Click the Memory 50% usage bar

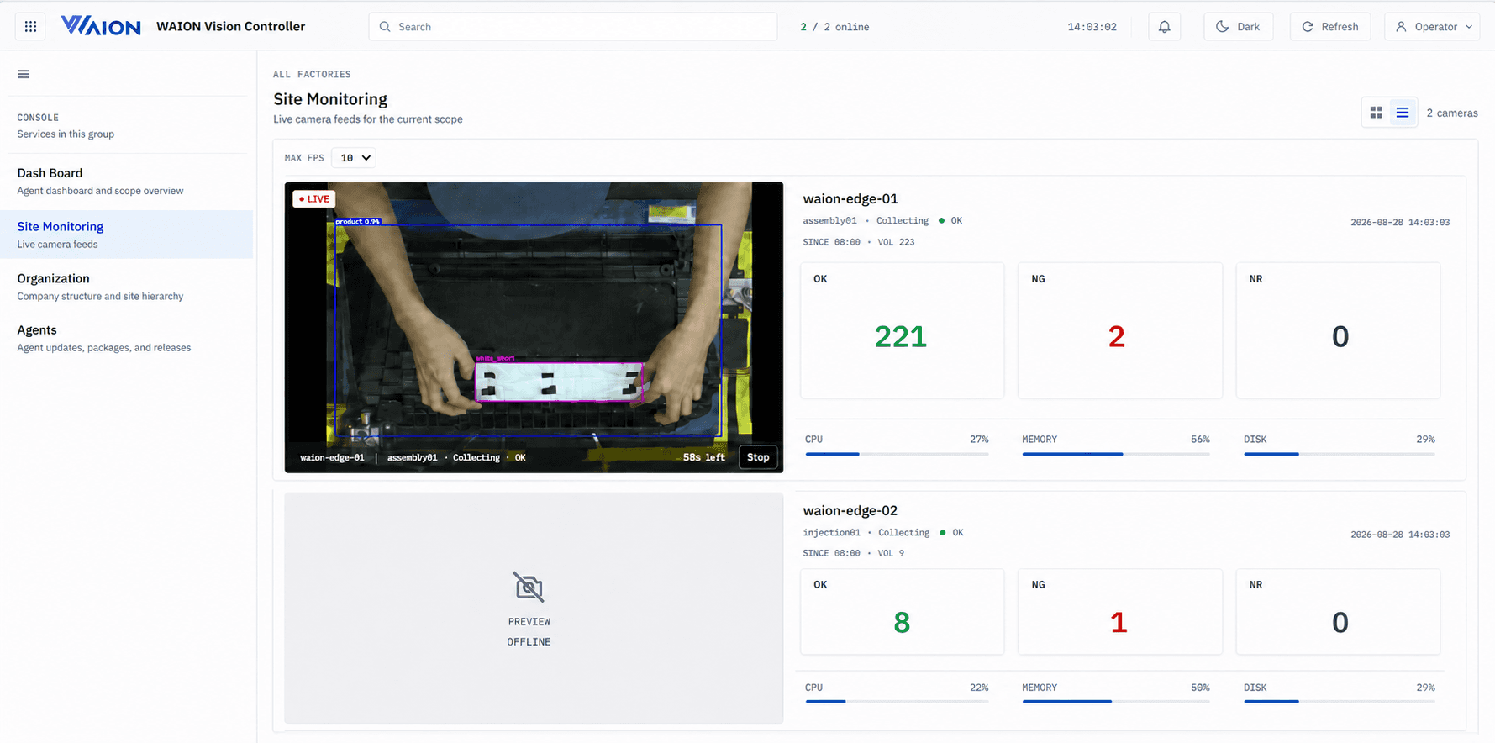1116,702
